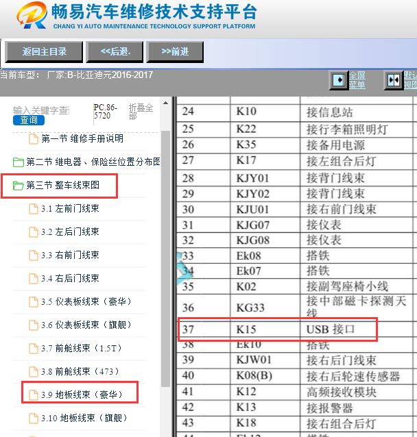
Task: Open 3.5 仪表板线束（豪华）
Action: 86,301
